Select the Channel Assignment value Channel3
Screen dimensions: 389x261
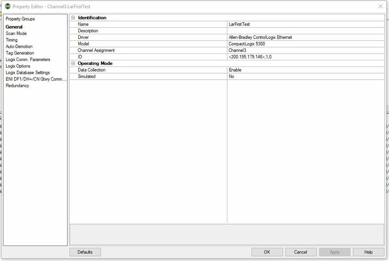point(305,50)
